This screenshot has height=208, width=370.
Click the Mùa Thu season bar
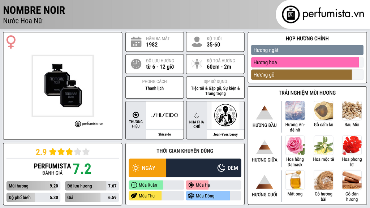pos(156,196)
